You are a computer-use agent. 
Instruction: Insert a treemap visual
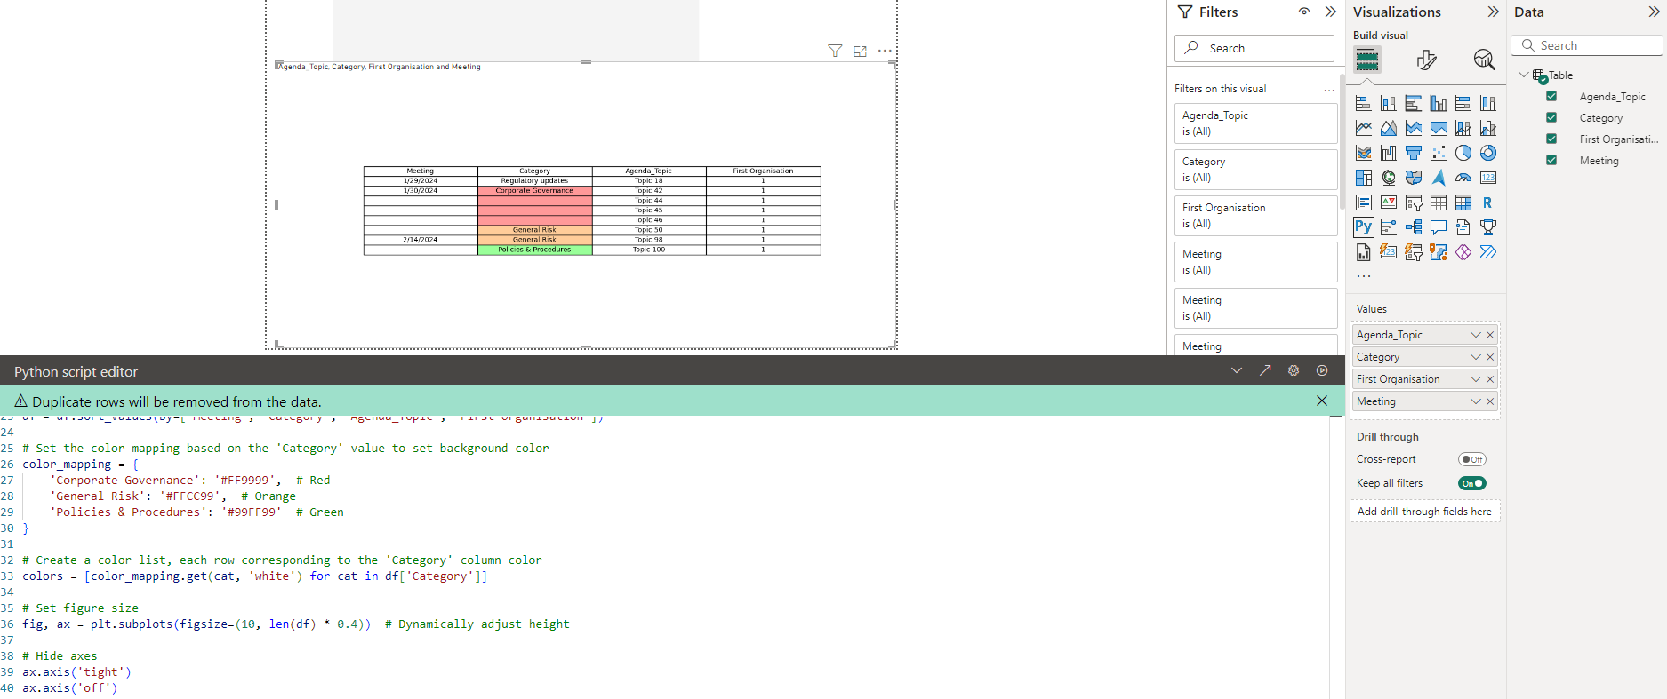(1363, 178)
